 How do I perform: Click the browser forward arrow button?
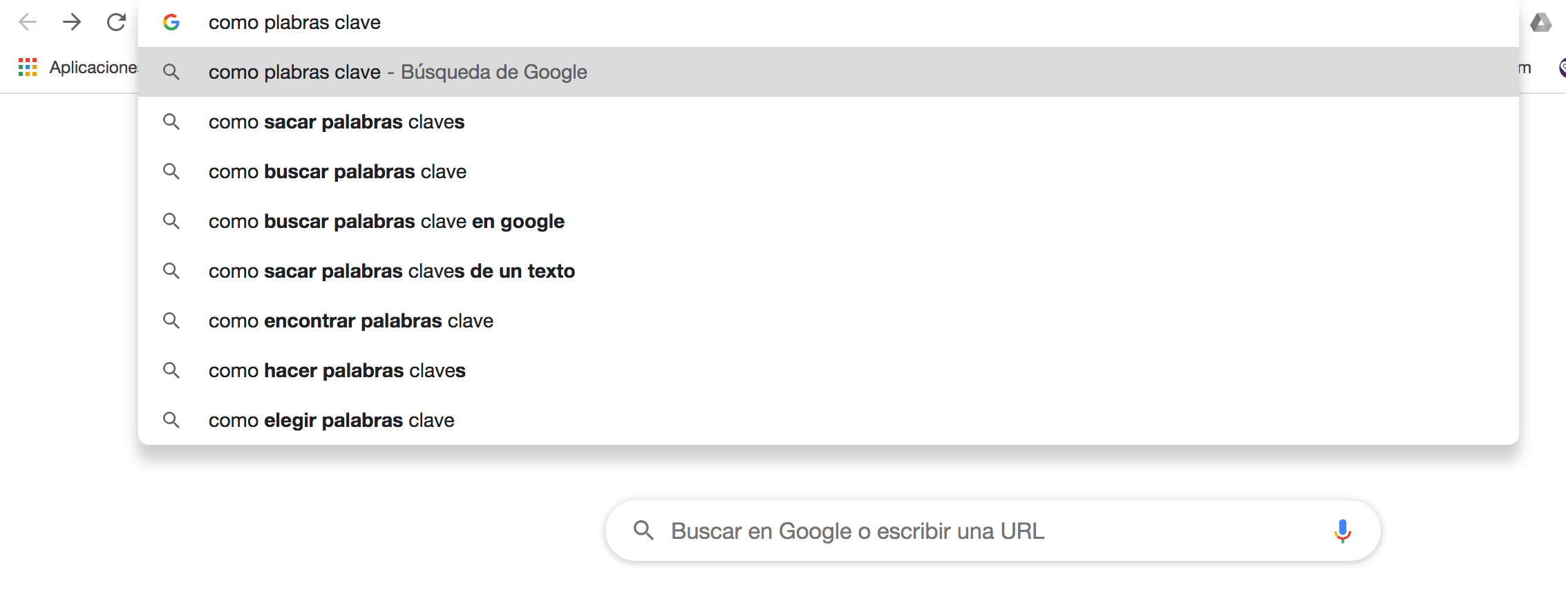[72, 22]
